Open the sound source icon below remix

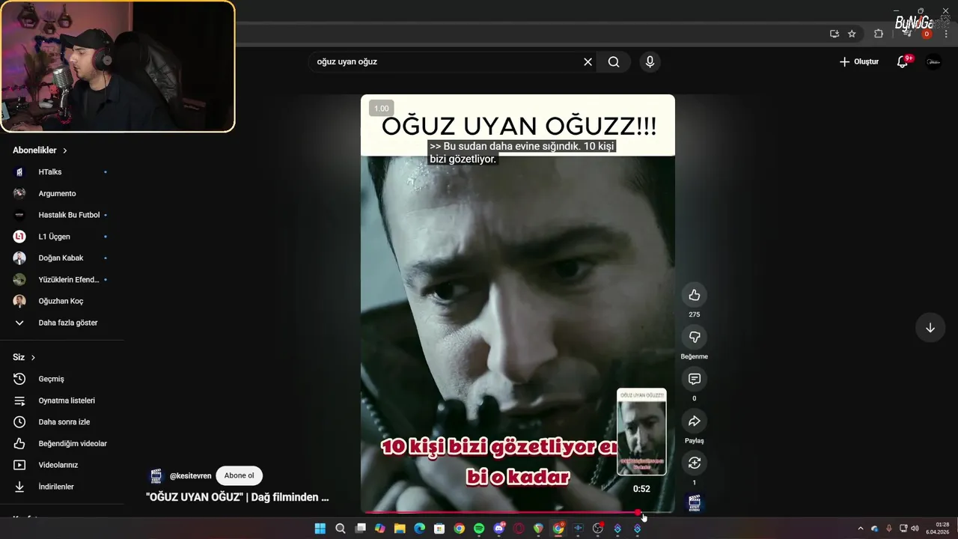[695, 503]
